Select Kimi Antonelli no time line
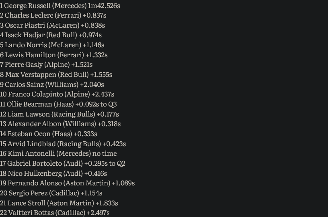The width and height of the screenshot is (328, 217). 58,153
